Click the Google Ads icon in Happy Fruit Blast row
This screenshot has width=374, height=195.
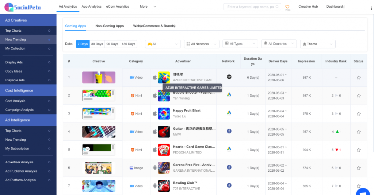click(229, 113)
